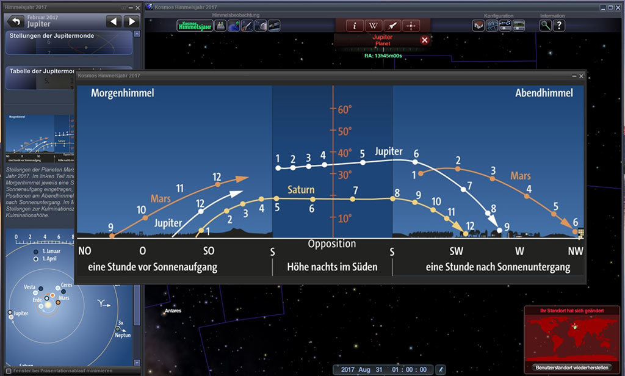
Task: Click the left panel scrollbar thumb
Action: click(137, 305)
